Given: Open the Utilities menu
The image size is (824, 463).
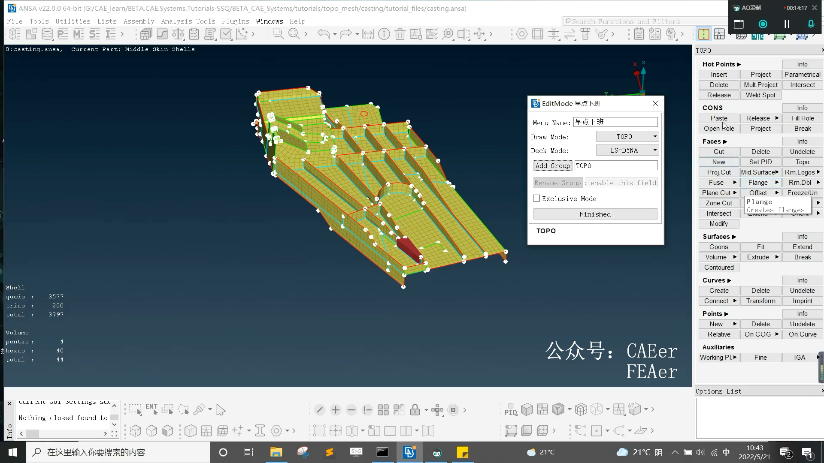Looking at the screenshot, I should [x=73, y=21].
